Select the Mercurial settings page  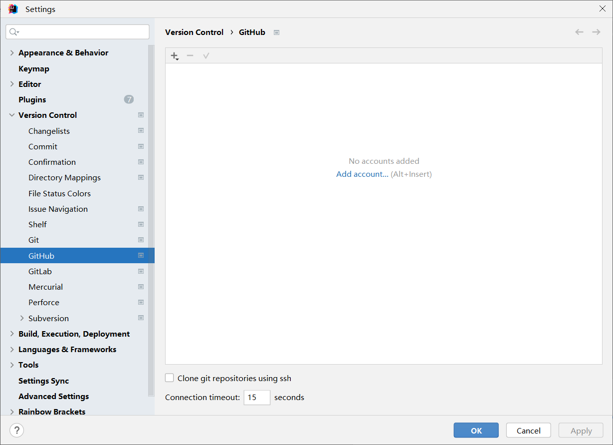point(45,287)
